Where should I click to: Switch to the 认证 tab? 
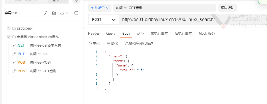tap(140, 34)
